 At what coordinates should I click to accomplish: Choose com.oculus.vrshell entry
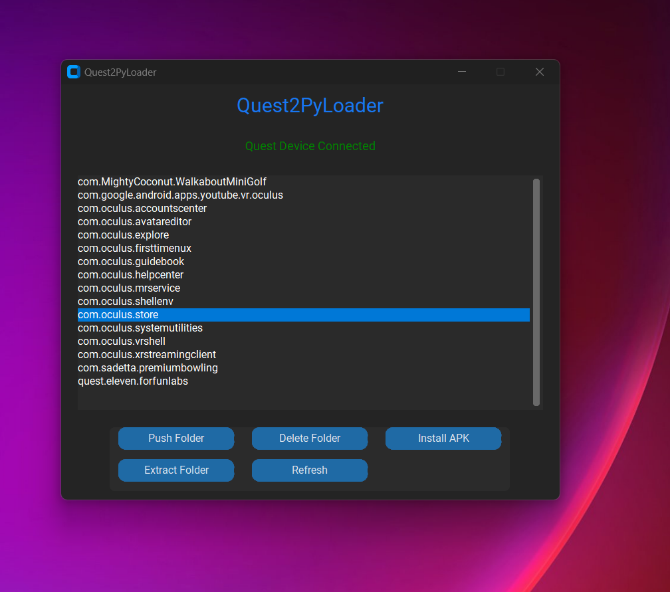tap(303, 342)
